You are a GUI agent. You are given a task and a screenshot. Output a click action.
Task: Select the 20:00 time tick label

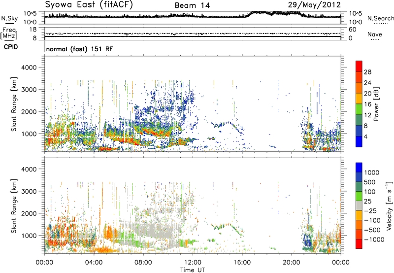292,263
